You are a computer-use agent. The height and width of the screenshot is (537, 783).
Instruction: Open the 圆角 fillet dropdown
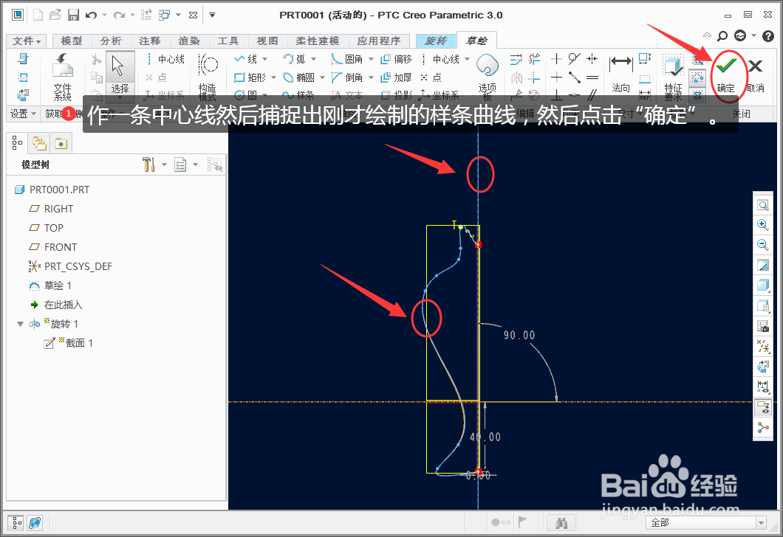pos(371,59)
